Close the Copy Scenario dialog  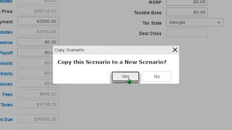pos(175,50)
